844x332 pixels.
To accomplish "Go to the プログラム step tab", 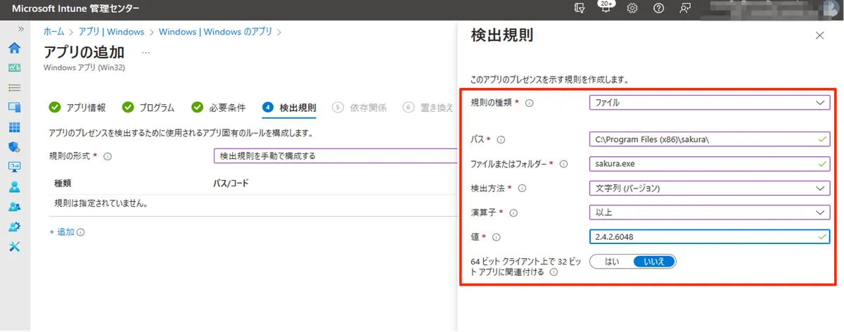I will tap(148, 108).
